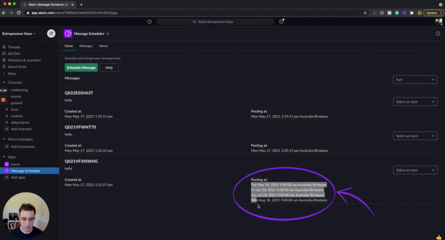Viewport: 445px width, 240px height.
Task: Open the About tab
Action: click(x=103, y=46)
